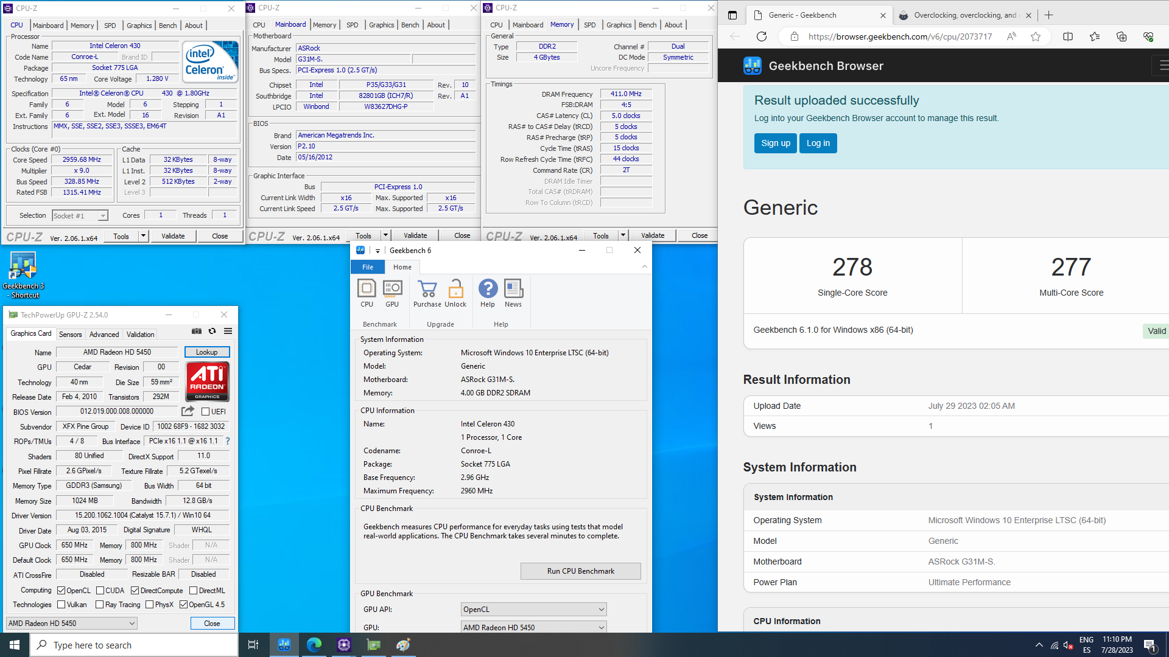Open the AMD Radeon HD 5450 dropdown in GPU-Z
Image resolution: width=1169 pixels, height=657 pixels.
pyautogui.click(x=72, y=624)
